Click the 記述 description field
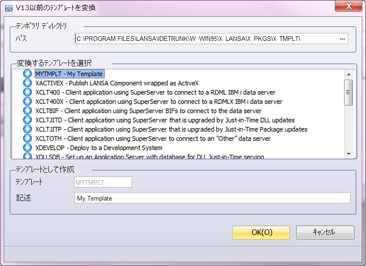This screenshot has height=266, width=366. (x=213, y=198)
